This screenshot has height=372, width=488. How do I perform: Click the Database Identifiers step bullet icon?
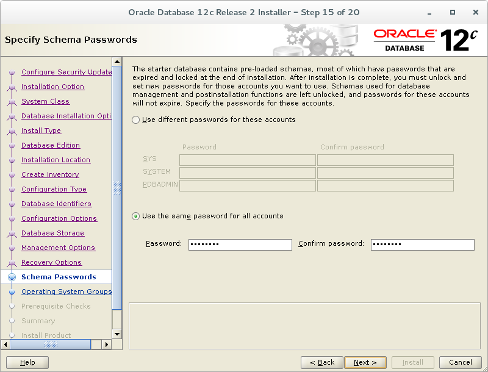[x=12, y=204]
